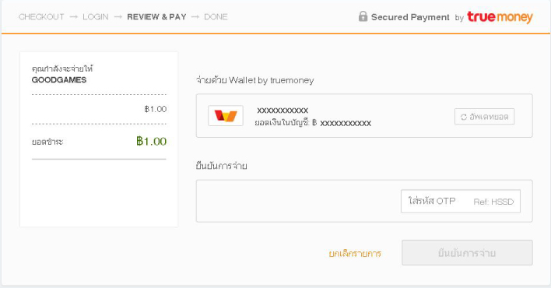Click the Baht currency symbol beside the balance

314,123
